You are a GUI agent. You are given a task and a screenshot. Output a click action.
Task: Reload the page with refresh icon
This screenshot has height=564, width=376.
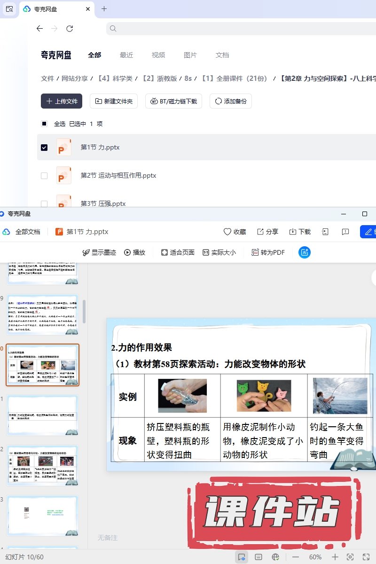(x=70, y=29)
